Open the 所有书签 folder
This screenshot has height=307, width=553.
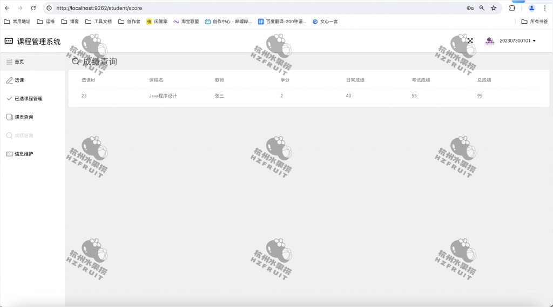(x=535, y=22)
